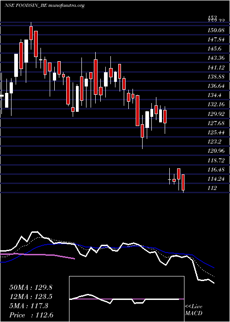Click the last red candlestick near 112
The image size is (230, 322).
183,182
